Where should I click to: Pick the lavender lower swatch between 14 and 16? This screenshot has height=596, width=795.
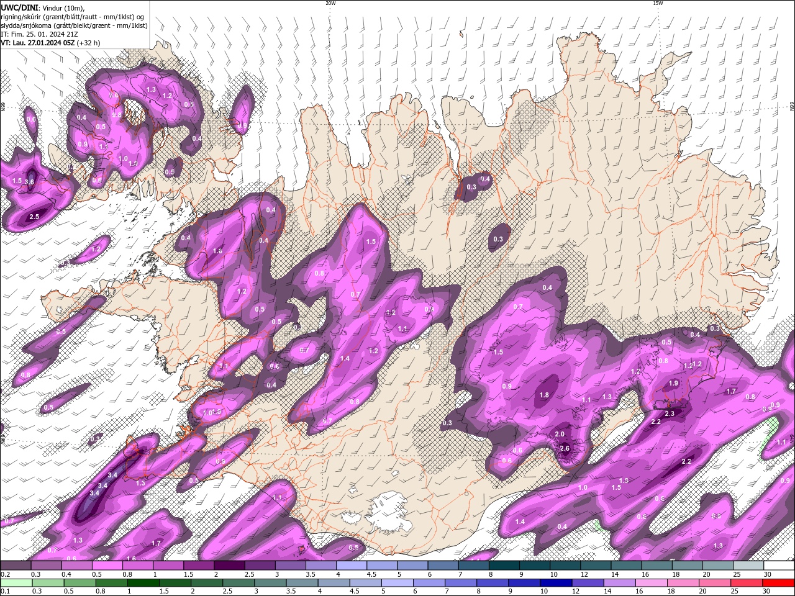tap(619, 583)
